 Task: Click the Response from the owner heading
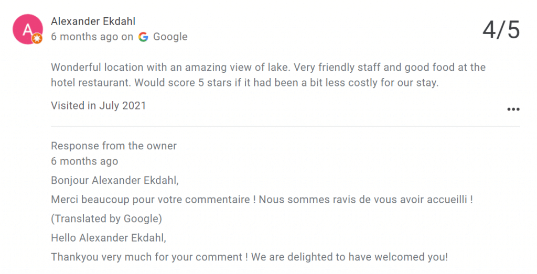[114, 146]
